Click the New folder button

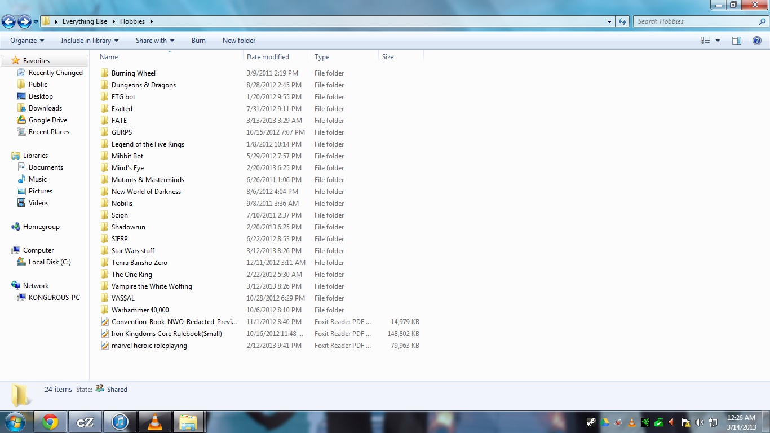tap(239, 41)
